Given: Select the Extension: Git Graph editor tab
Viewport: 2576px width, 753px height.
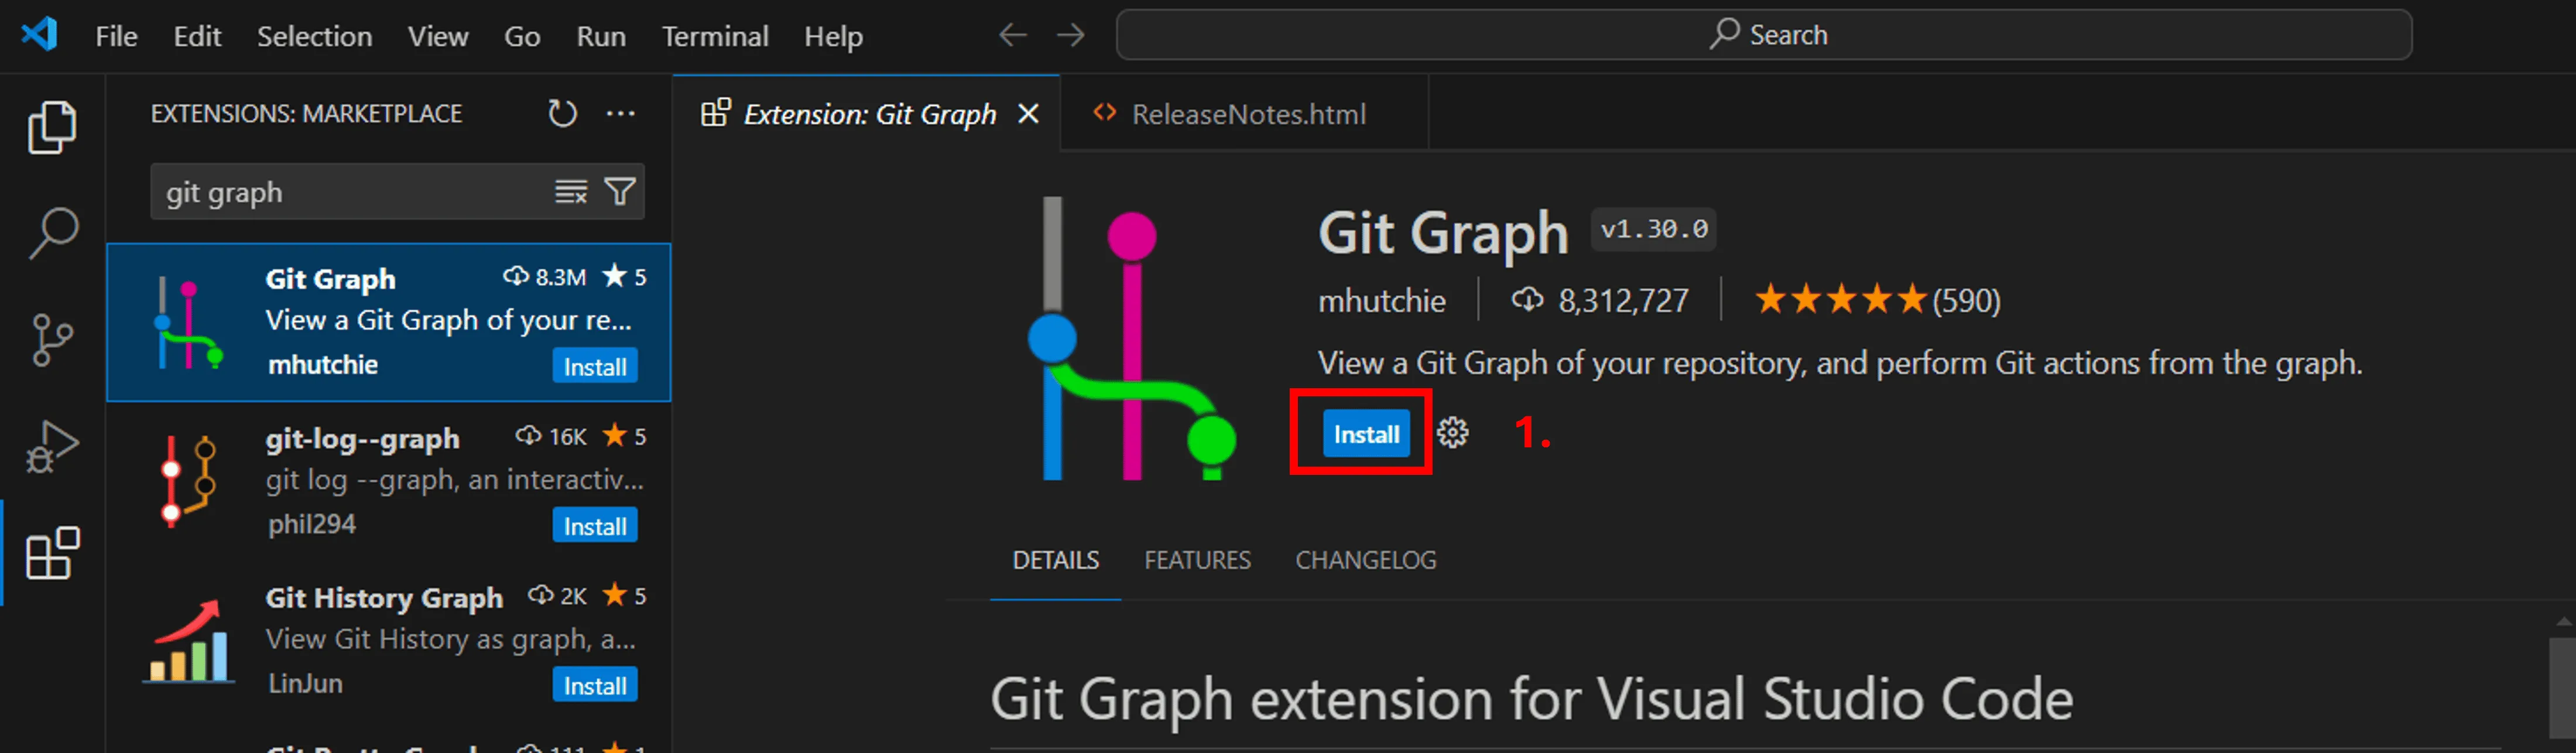Looking at the screenshot, I should [866, 114].
